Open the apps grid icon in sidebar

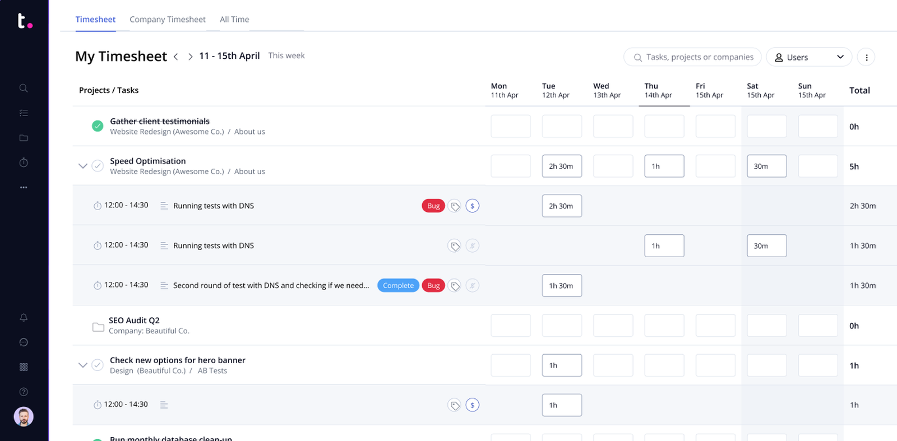[x=24, y=367]
